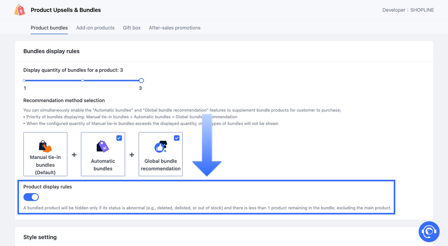Open the customer support chat bubble

point(429,232)
